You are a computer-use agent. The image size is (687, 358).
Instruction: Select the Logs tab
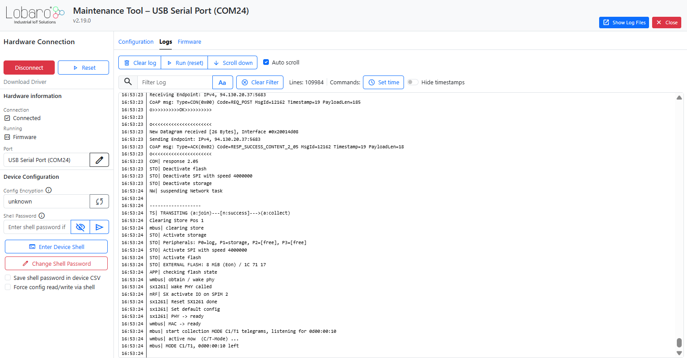tap(166, 42)
